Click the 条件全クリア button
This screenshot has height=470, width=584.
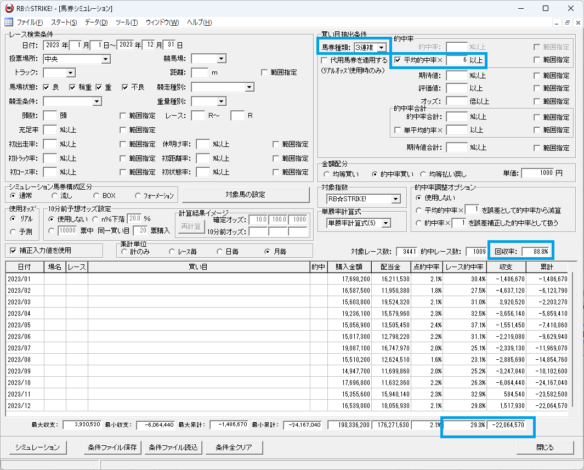click(x=234, y=448)
